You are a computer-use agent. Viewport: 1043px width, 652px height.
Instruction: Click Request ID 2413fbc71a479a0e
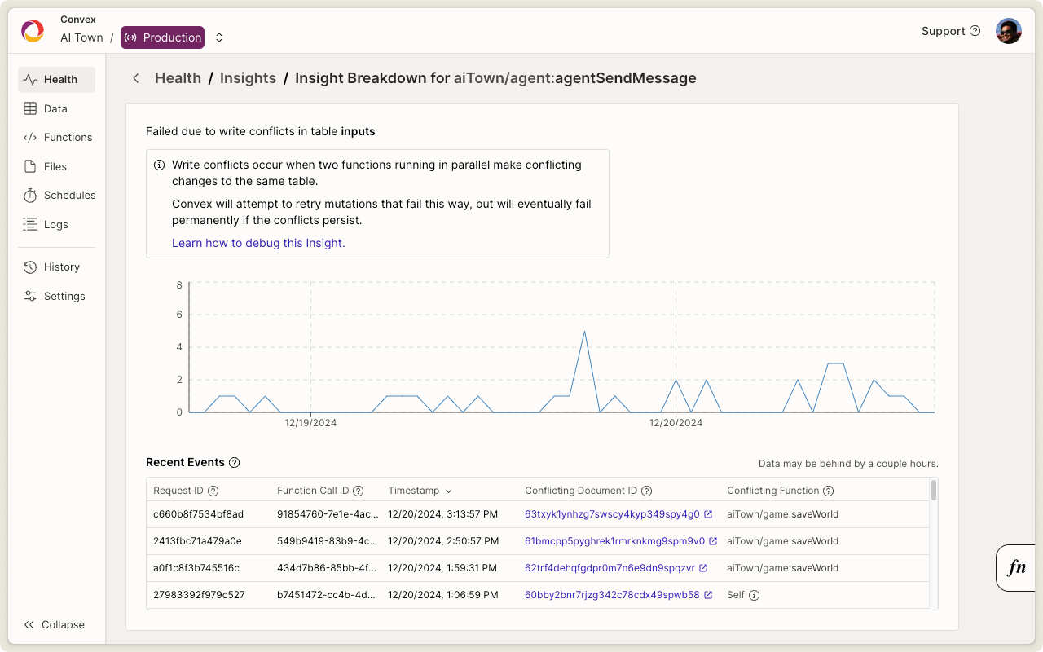(197, 541)
